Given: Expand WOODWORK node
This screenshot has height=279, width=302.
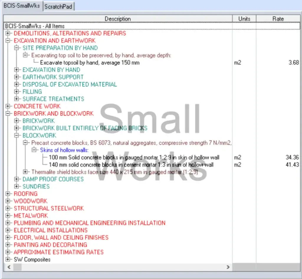Looking at the screenshot, I should click(8, 201).
